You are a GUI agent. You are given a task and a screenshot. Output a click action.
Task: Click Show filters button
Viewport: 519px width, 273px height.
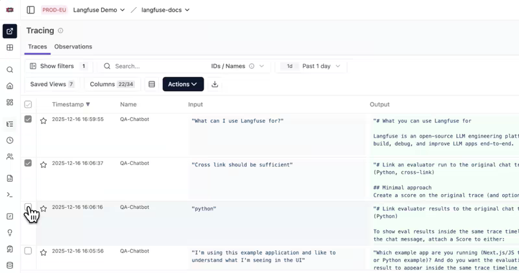coord(58,66)
